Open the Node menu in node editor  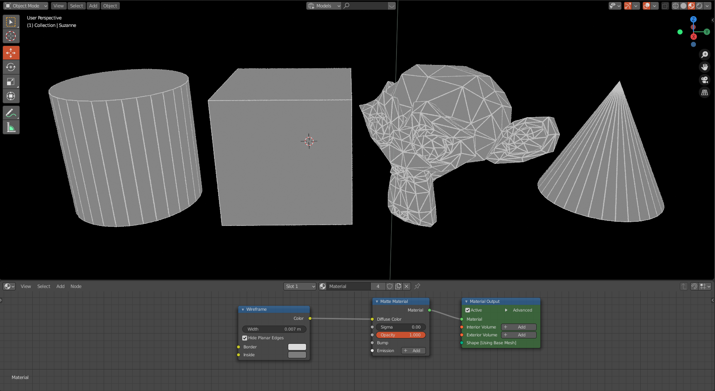[76, 286]
